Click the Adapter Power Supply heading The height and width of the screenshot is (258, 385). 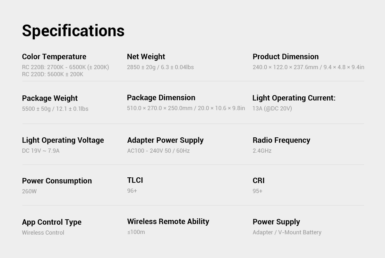click(165, 140)
